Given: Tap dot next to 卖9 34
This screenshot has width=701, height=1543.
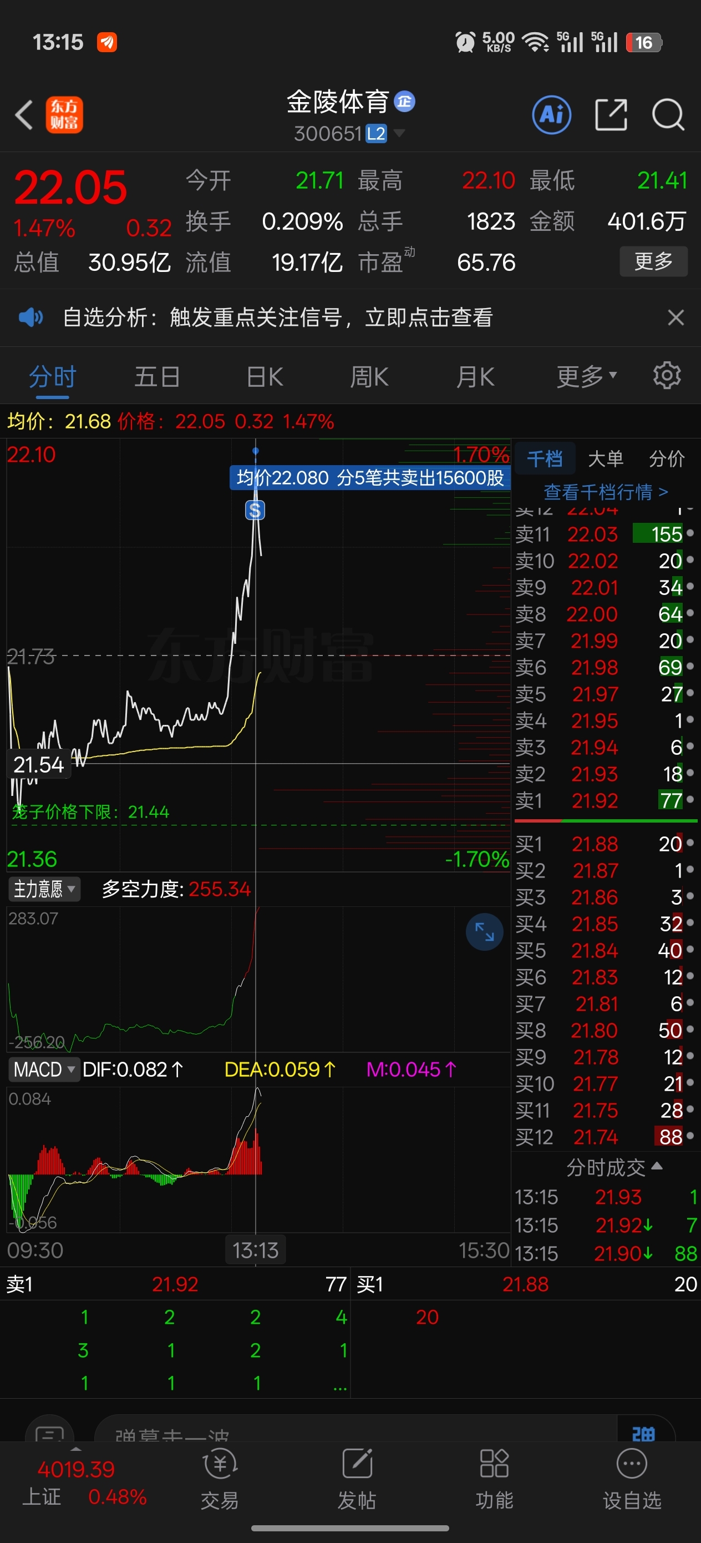Looking at the screenshot, I should point(690,587).
